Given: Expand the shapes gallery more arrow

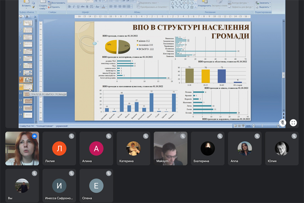Looking at the screenshot, I should coord(196,7).
